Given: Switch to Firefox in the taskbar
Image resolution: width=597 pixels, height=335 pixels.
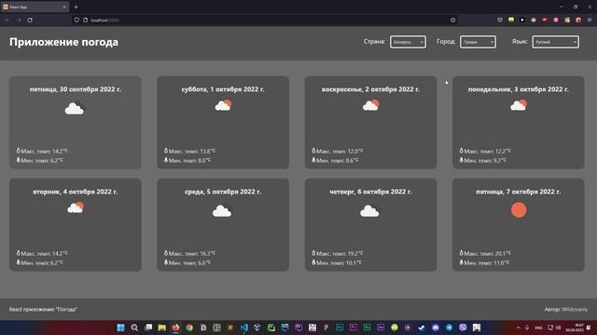Looking at the screenshot, I should point(175,328).
